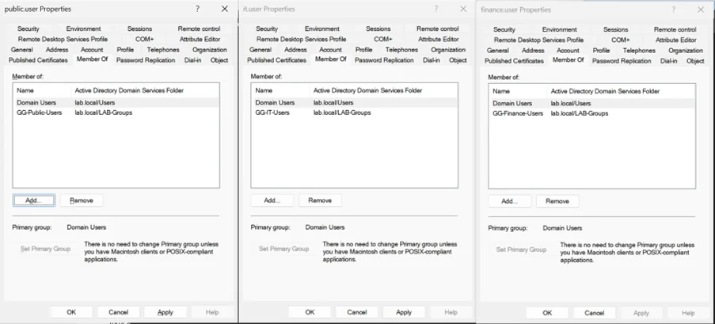Open Password Replication tab in public.user window
Image resolution: width=715 pixels, height=324 pixels.
146,59
